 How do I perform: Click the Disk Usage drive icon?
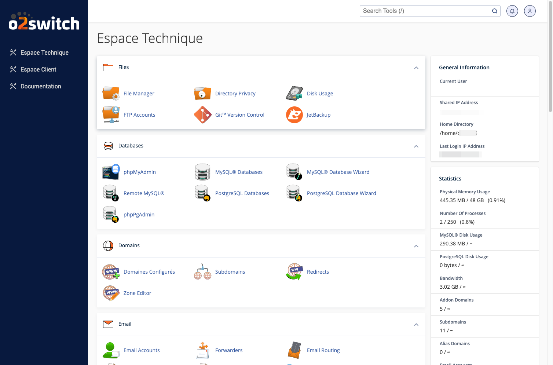[x=294, y=94]
